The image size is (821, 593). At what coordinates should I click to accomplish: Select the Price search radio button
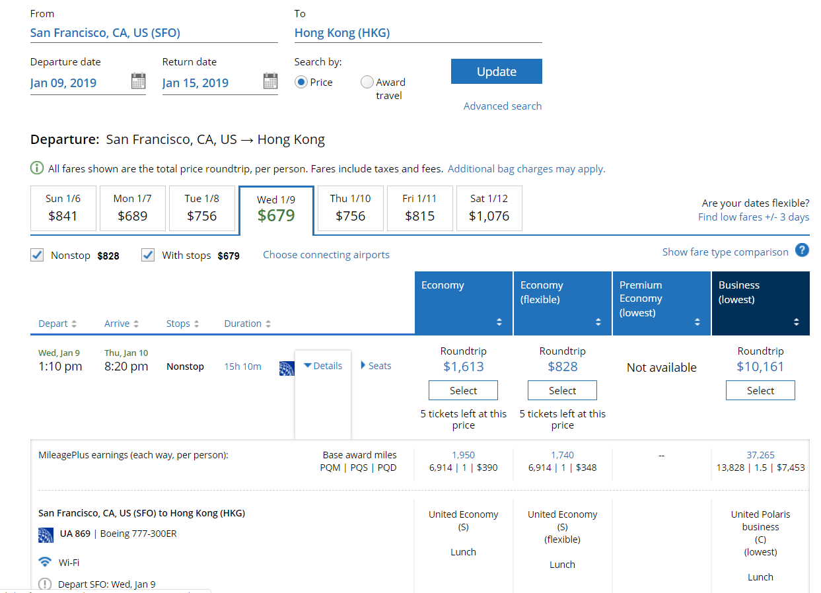(x=301, y=83)
